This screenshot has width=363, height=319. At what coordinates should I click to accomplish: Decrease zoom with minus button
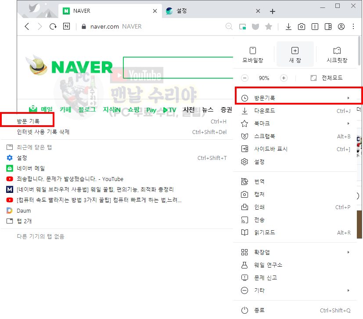pos(244,78)
